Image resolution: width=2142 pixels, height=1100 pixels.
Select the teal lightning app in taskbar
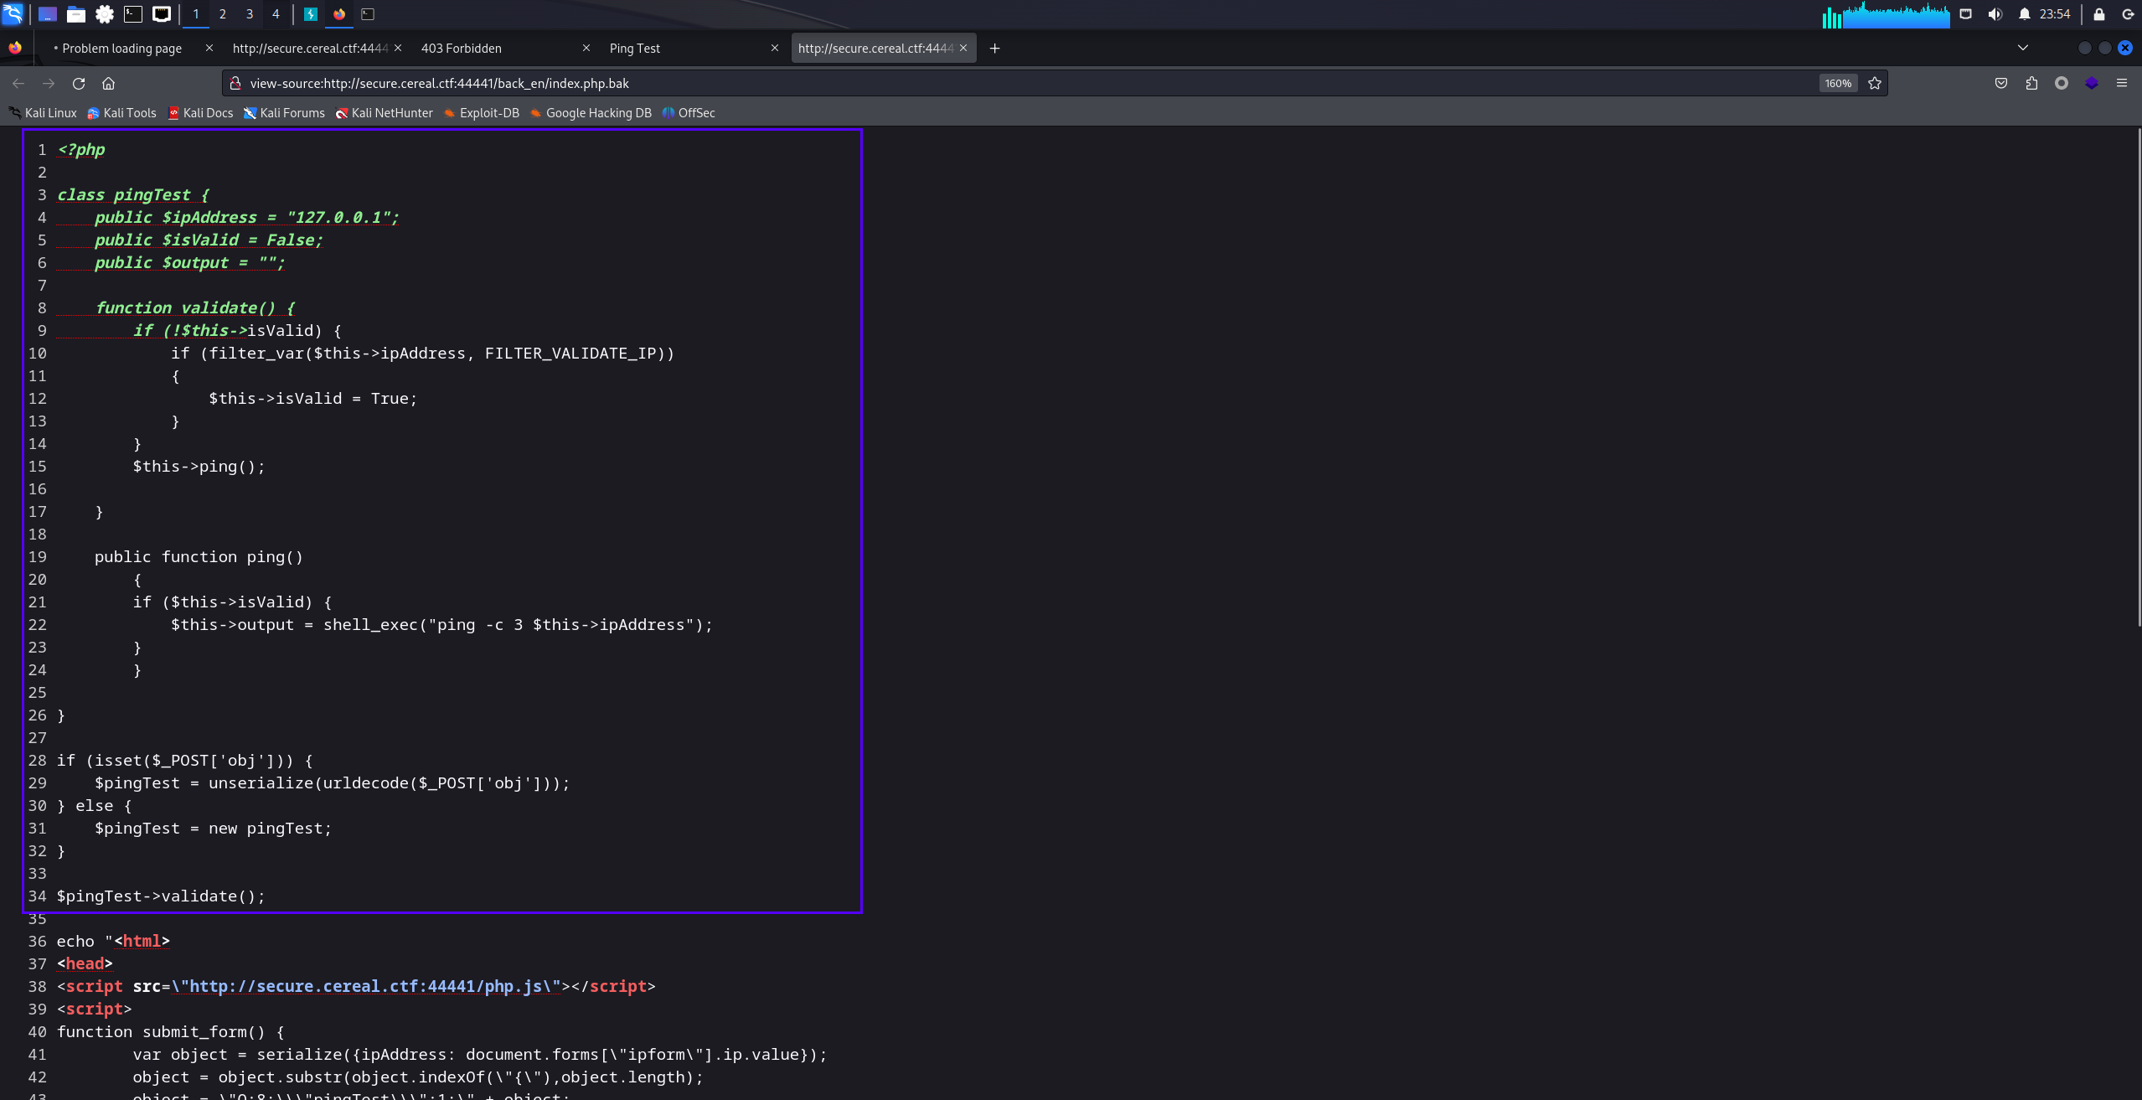click(x=311, y=14)
